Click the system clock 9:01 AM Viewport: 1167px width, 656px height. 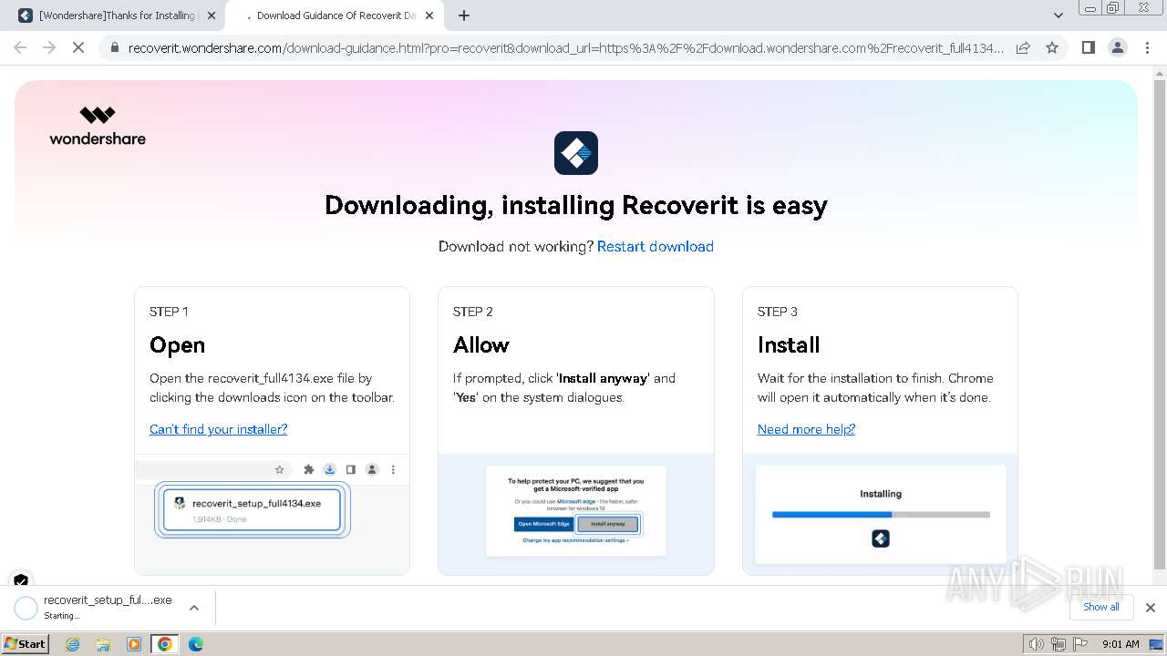coord(1121,644)
